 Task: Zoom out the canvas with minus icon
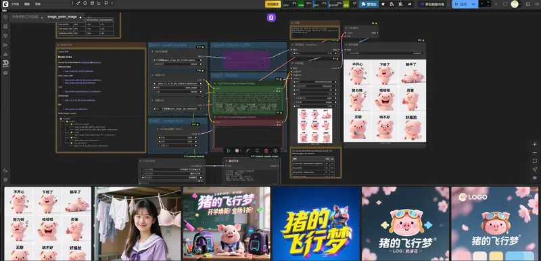(x=535, y=152)
